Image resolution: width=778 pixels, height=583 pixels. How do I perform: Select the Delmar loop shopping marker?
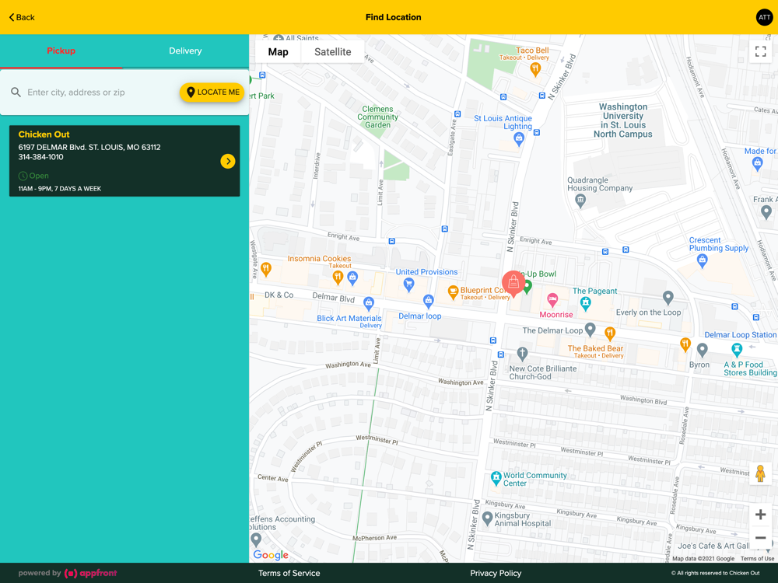pyautogui.click(x=428, y=301)
